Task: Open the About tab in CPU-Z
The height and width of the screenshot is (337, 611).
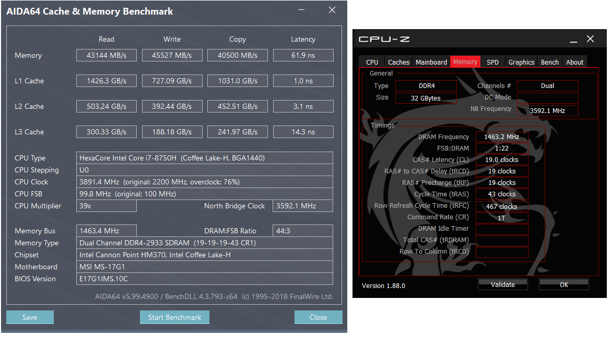Action: [x=575, y=62]
